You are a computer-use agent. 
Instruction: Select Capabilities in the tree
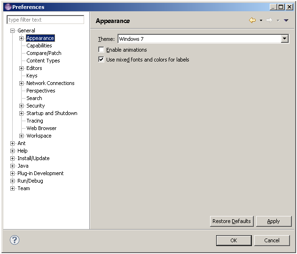[x=39, y=46]
